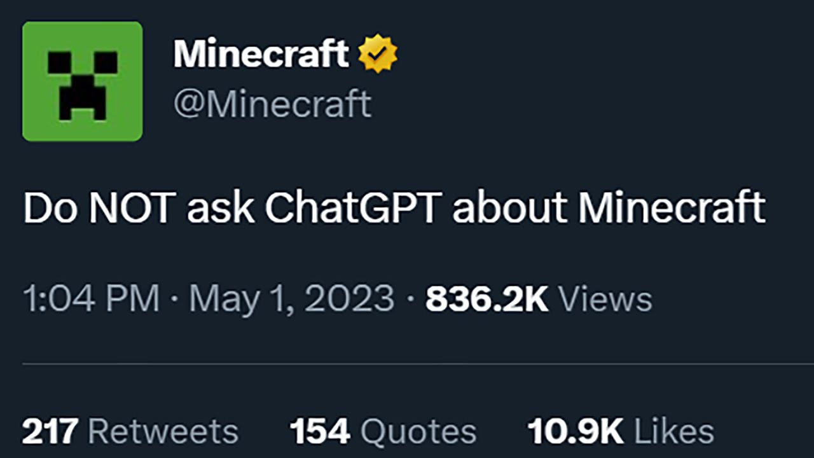Select the tweet text about ChatGPT
The width and height of the screenshot is (814, 458).
tap(393, 207)
